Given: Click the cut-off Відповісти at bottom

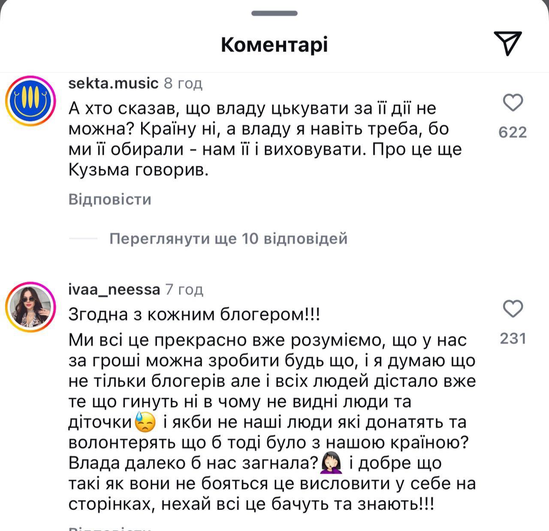Looking at the screenshot, I should tap(110, 528).
